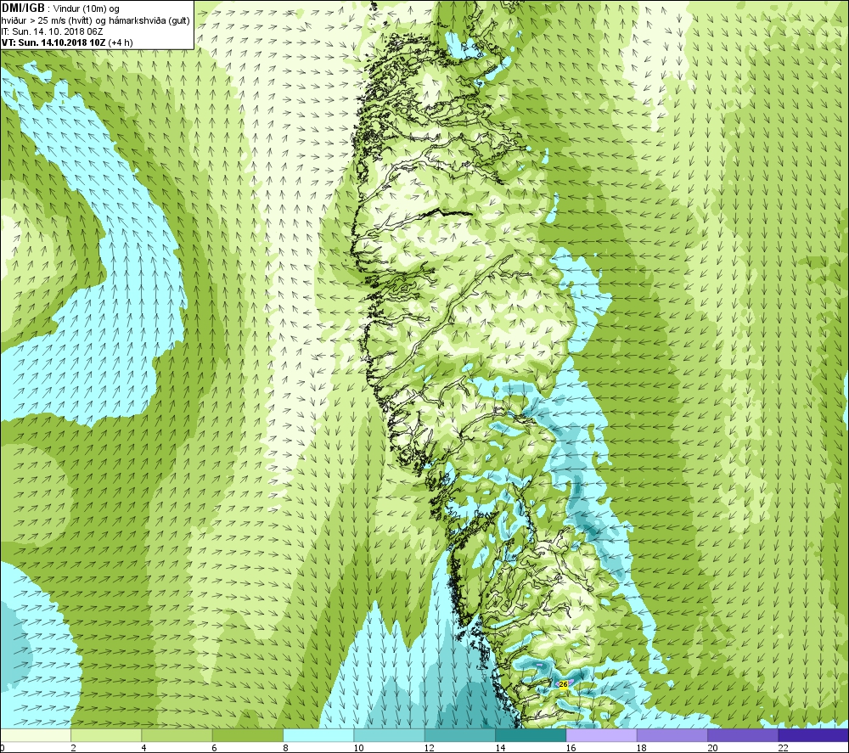Click the dark teal 14–16 m/s legend swatch
The image size is (849, 753).
coord(531,735)
